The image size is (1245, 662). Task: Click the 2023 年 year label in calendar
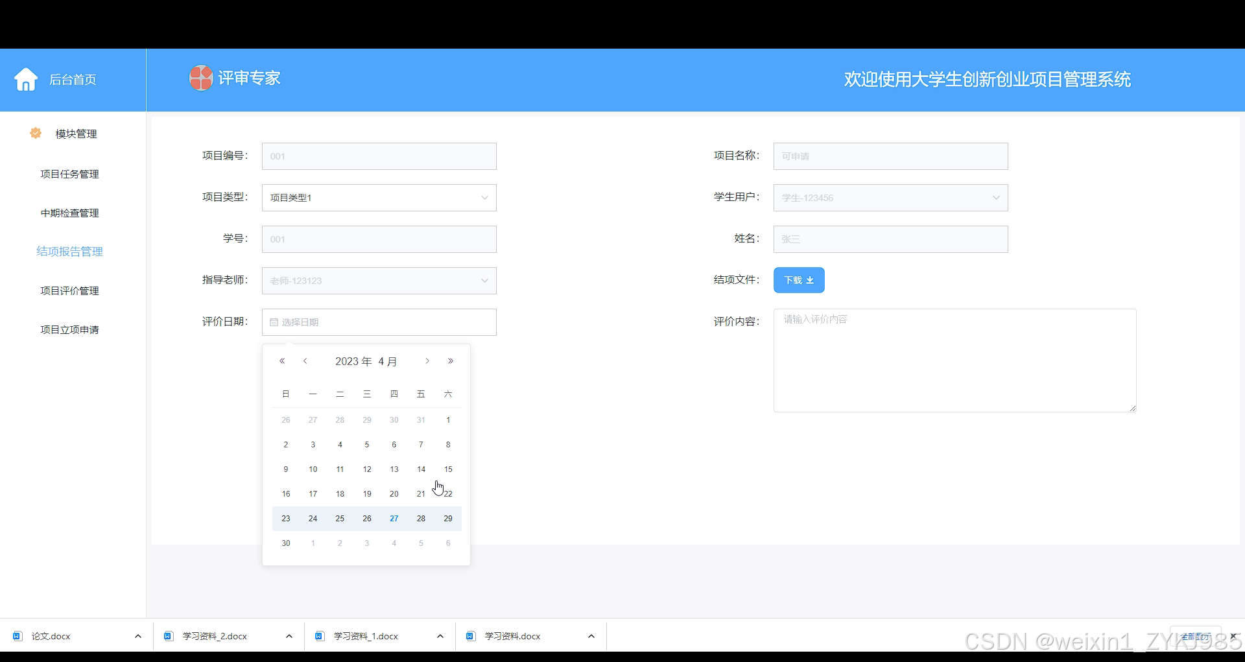(353, 361)
